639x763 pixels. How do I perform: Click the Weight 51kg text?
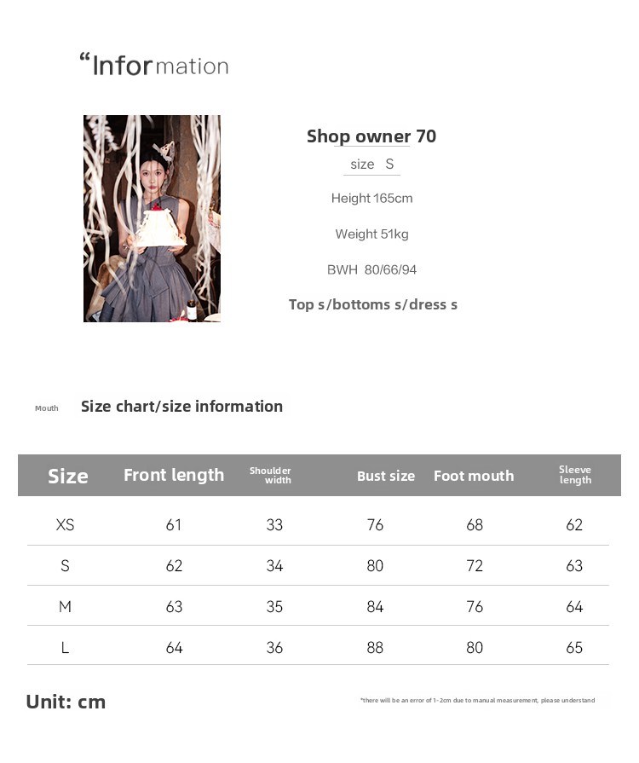[x=371, y=234]
